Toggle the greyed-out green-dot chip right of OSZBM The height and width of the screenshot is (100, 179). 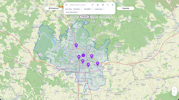pos(104,17)
